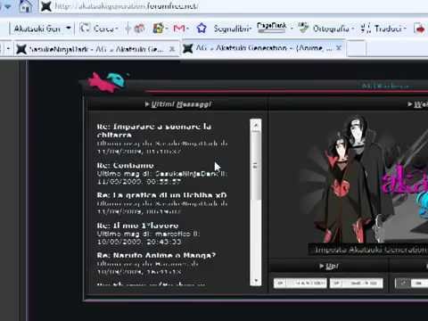The width and height of the screenshot is (428, 321).
Task: Click the Corca refresh-style icon
Action: (x=85, y=29)
